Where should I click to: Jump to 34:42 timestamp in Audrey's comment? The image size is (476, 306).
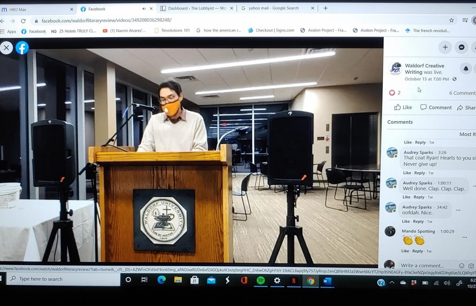[x=441, y=207]
